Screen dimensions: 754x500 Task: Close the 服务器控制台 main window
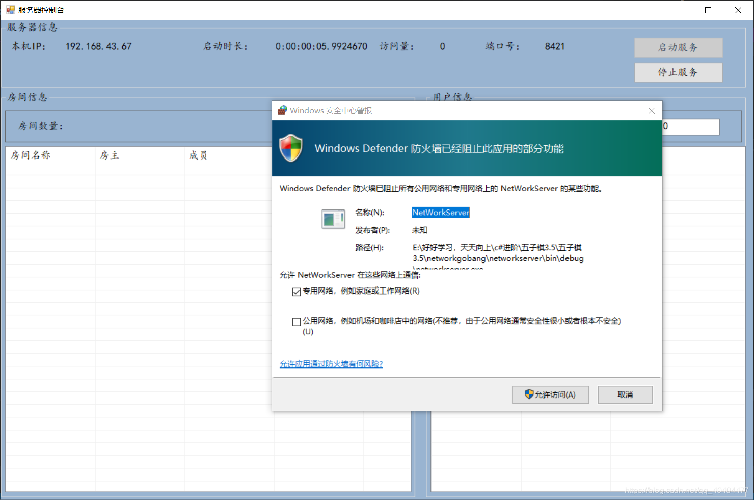(738, 10)
